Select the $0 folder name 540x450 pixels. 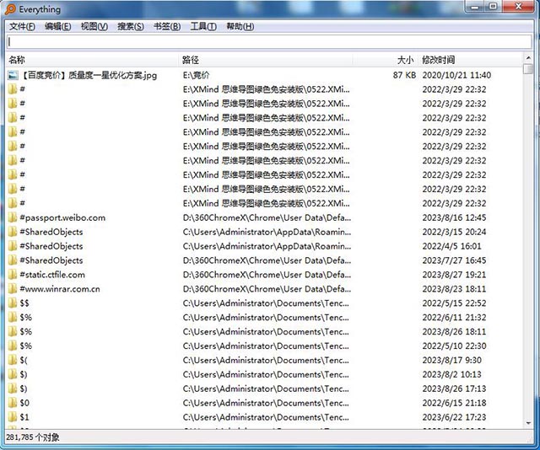(x=24, y=403)
